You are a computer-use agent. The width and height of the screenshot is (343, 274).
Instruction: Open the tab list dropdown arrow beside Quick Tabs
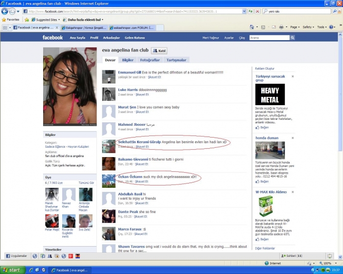pos(10,28)
